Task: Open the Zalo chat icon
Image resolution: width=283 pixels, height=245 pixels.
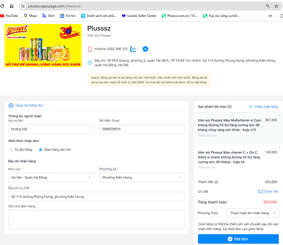Action: pos(133,49)
